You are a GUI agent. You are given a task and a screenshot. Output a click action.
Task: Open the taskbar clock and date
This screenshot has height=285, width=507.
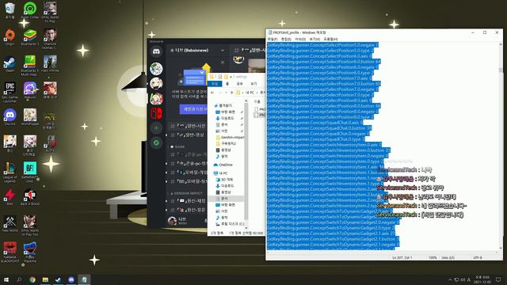(482, 279)
